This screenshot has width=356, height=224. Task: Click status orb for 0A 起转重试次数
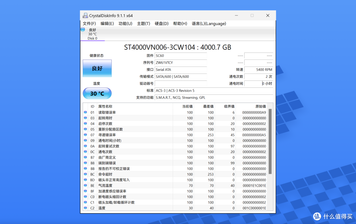85,146
